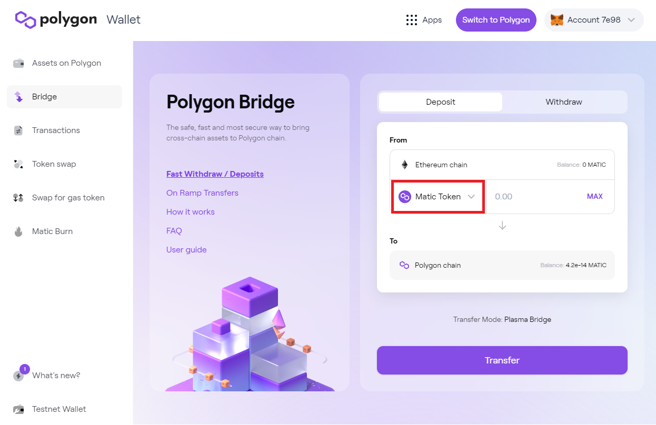
Task: Open the Fast Withdraw / Deposits link
Action: (215, 174)
